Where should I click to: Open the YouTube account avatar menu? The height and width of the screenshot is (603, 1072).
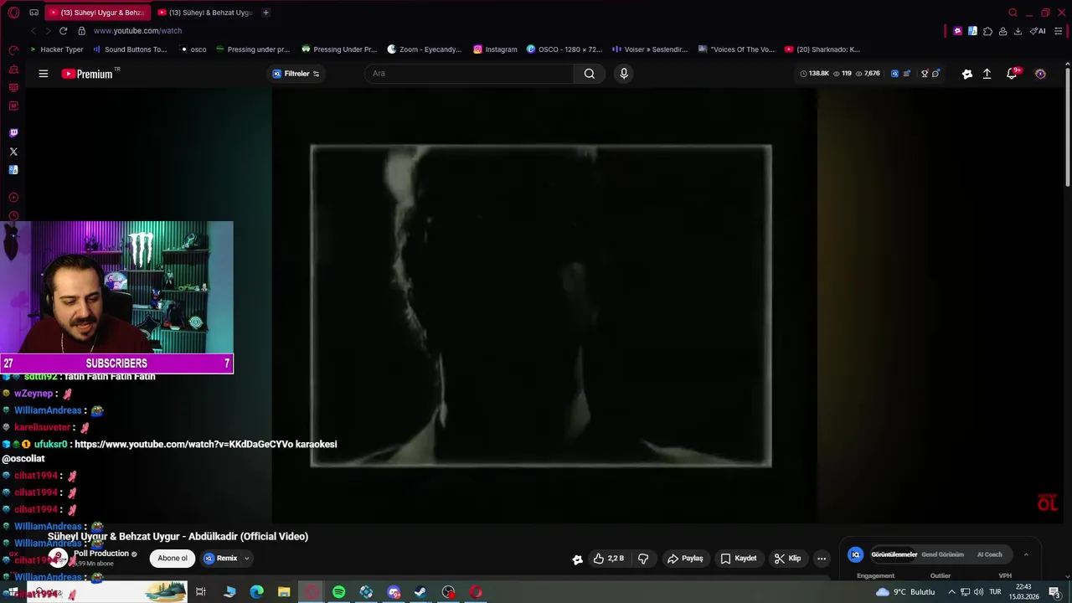click(x=1040, y=74)
